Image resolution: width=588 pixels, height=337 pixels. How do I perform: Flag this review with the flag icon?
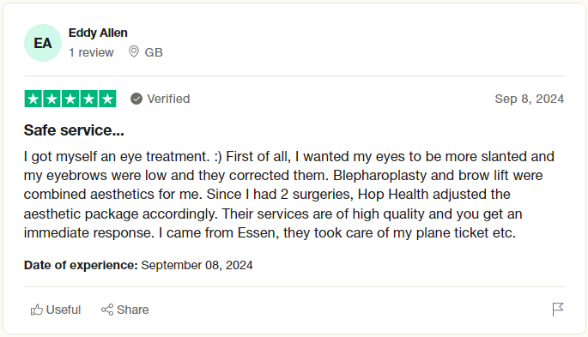pos(558,310)
